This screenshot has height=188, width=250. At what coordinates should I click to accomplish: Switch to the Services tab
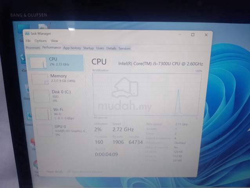(x=124, y=49)
